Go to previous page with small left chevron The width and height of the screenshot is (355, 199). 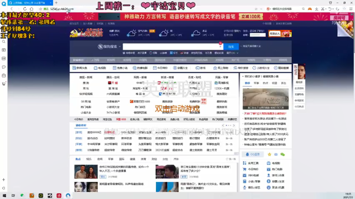pyautogui.click(x=223, y=125)
